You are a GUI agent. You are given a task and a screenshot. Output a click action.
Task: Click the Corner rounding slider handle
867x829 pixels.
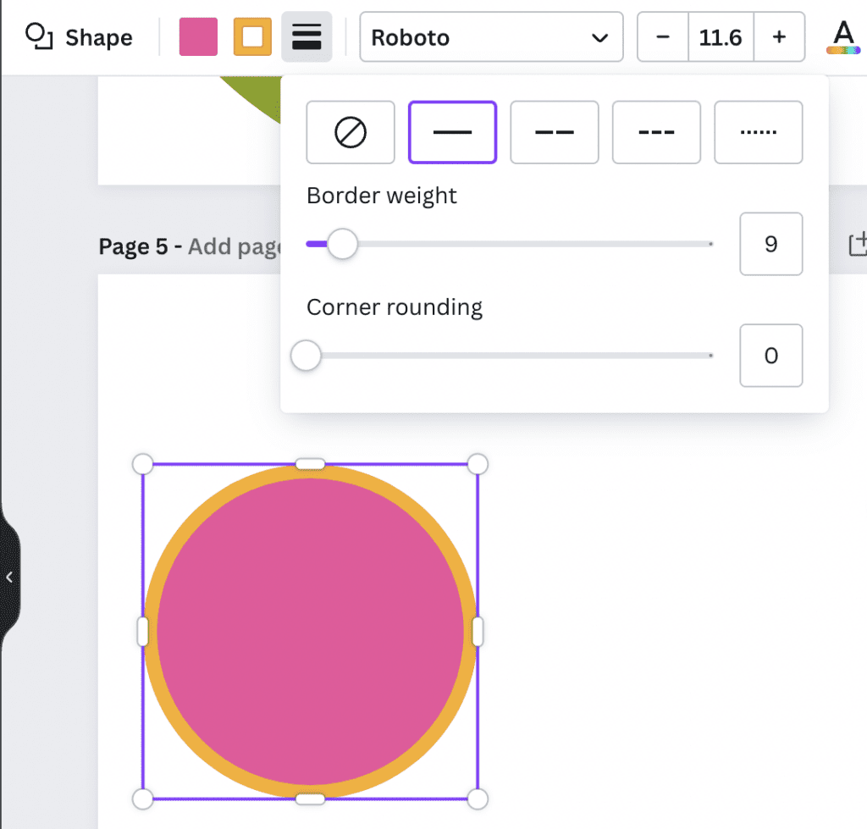[306, 356]
